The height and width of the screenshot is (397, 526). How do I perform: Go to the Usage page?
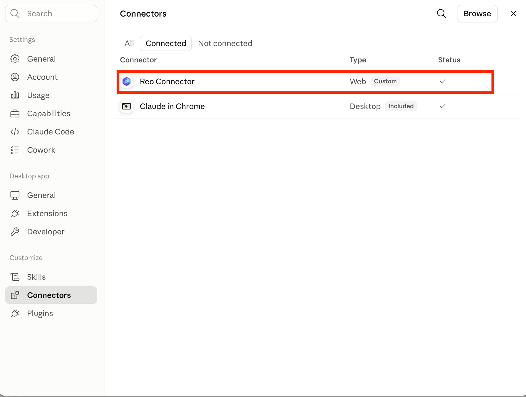coord(51,95)
